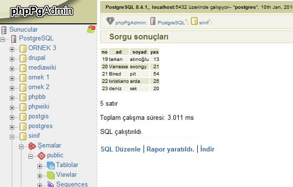Viewport: 293px width, 187px height.
Task: Click the sinif database icon in breadcrumb
Action: (194, 21)
